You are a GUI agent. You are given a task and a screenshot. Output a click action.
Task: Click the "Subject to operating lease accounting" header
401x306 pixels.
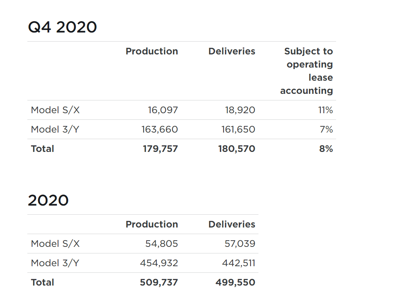306,71
